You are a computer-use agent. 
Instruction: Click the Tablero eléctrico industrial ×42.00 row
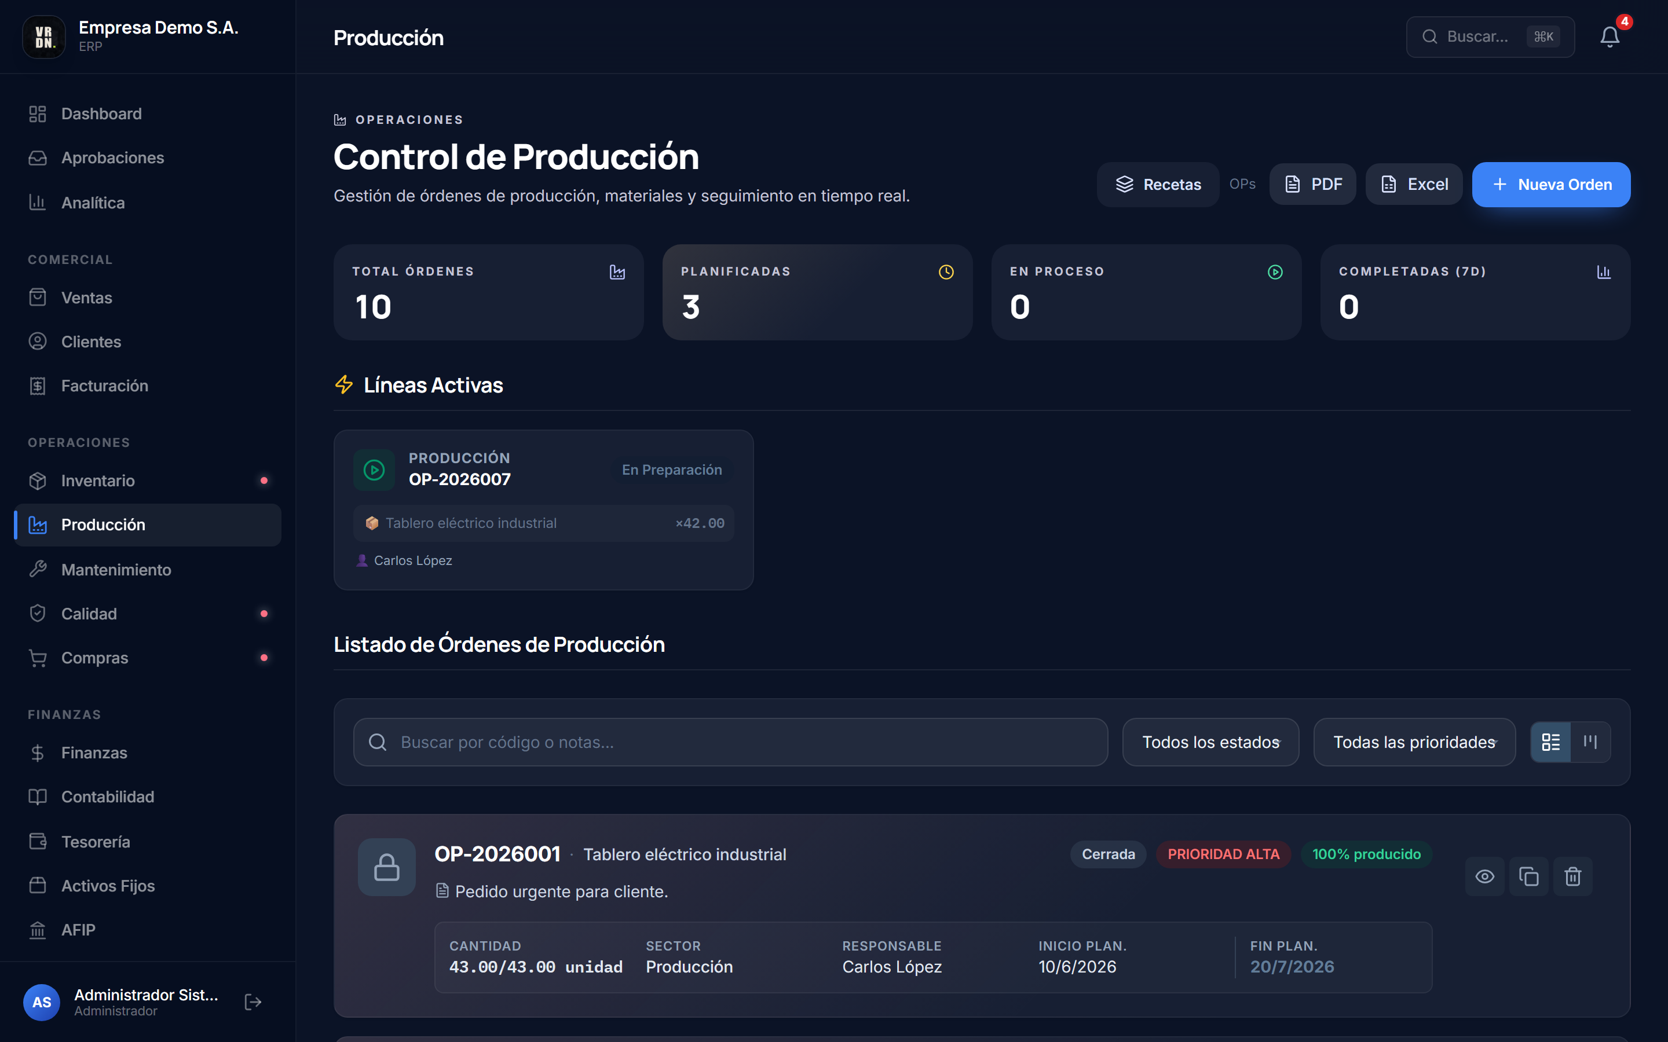(544, 524)
